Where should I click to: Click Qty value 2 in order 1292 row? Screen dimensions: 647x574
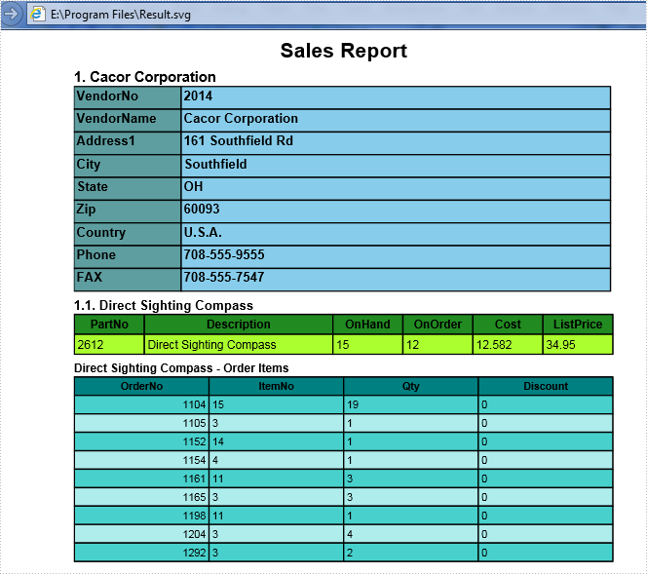[410, 553]
